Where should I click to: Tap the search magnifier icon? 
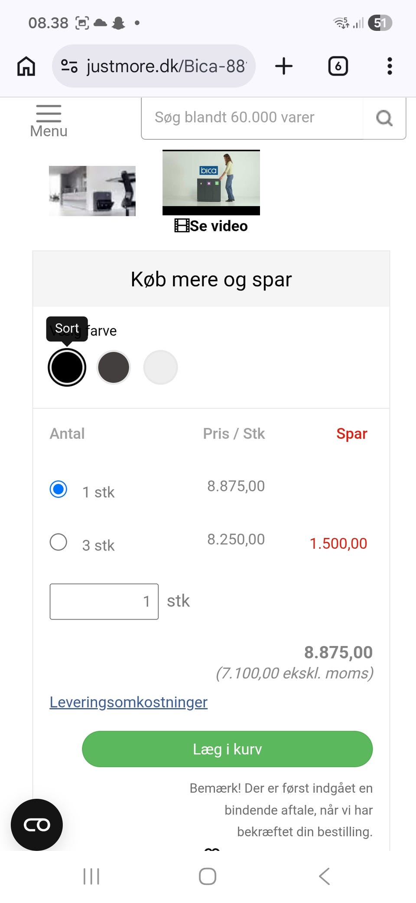point(384,118)
